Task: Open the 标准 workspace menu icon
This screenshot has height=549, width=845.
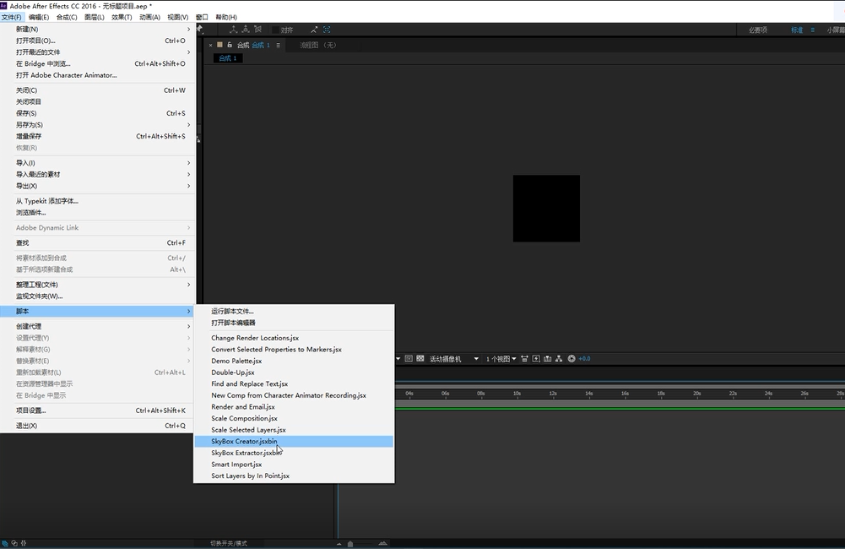Action: (813, 30)
